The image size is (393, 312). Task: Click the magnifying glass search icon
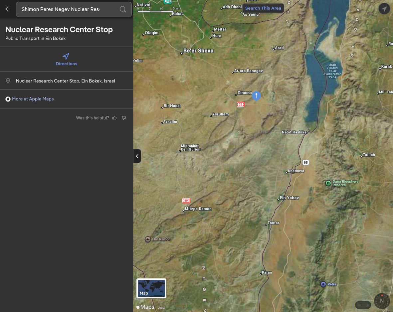point(123,9)
